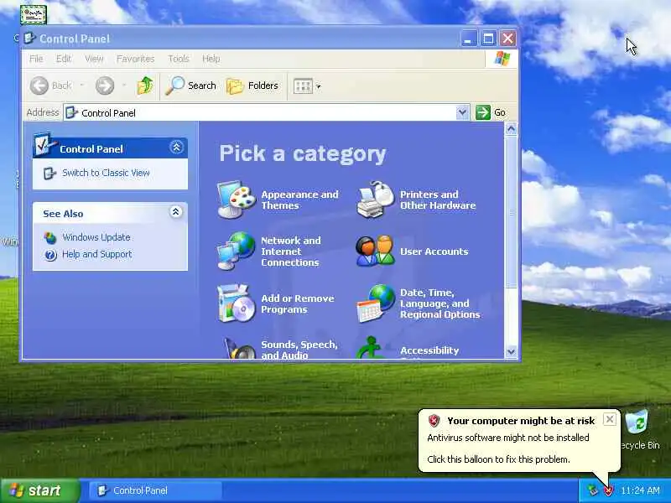Image resolution: width=671 pixels, height=503 pixels.
Task: Open the Recycle Bin desktop icon
Action: 637,423
